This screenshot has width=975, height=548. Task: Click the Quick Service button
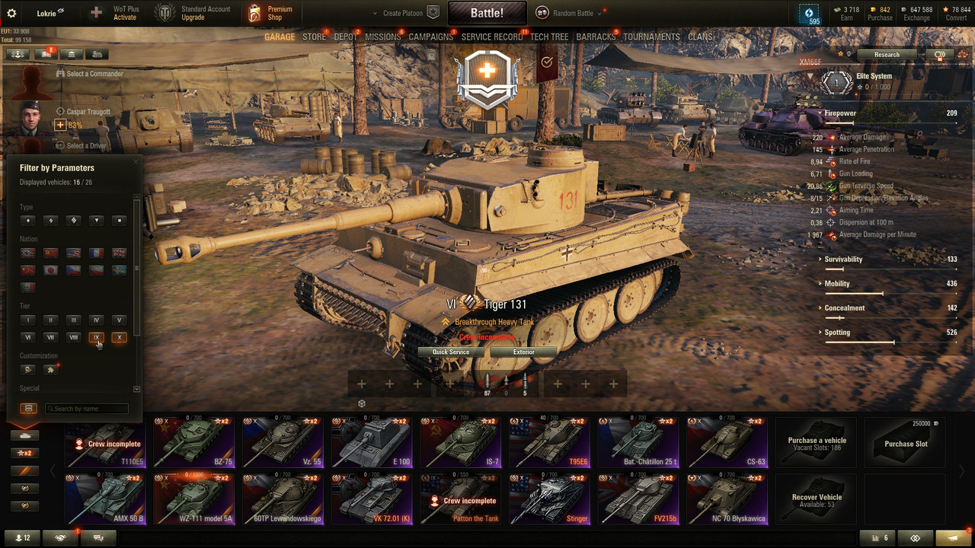(451, 352)
